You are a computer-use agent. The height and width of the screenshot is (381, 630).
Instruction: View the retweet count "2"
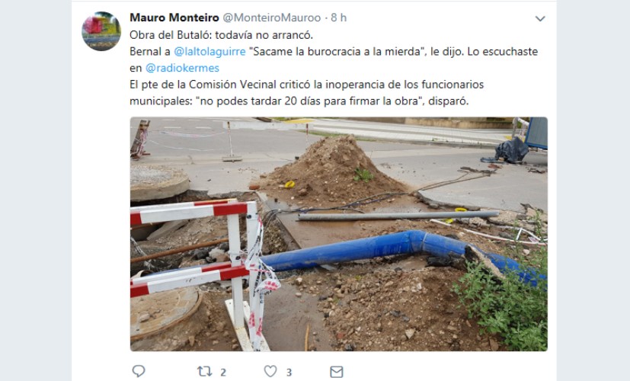point(223,373)
